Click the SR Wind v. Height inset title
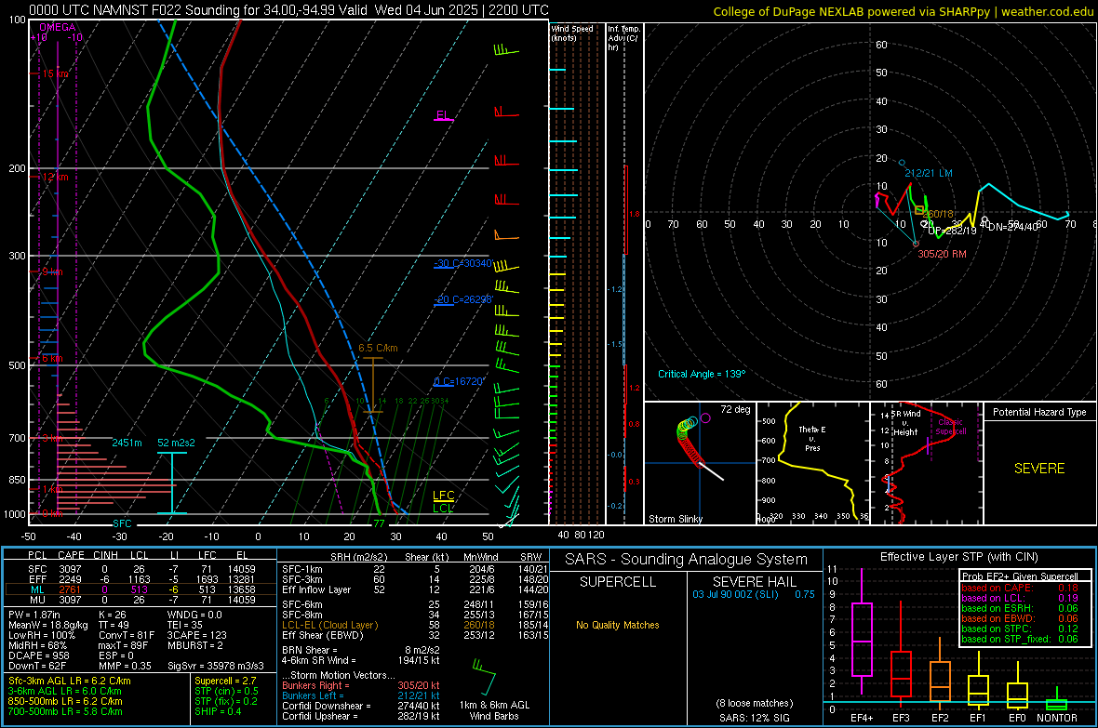 click(x=904, y=423)
